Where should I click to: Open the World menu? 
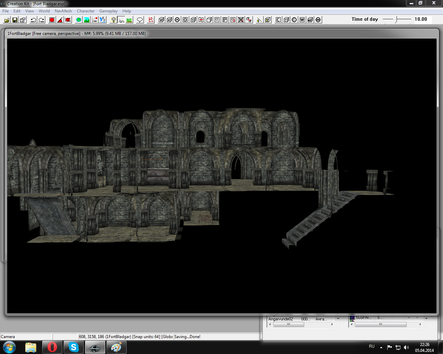tap(44, 11)
